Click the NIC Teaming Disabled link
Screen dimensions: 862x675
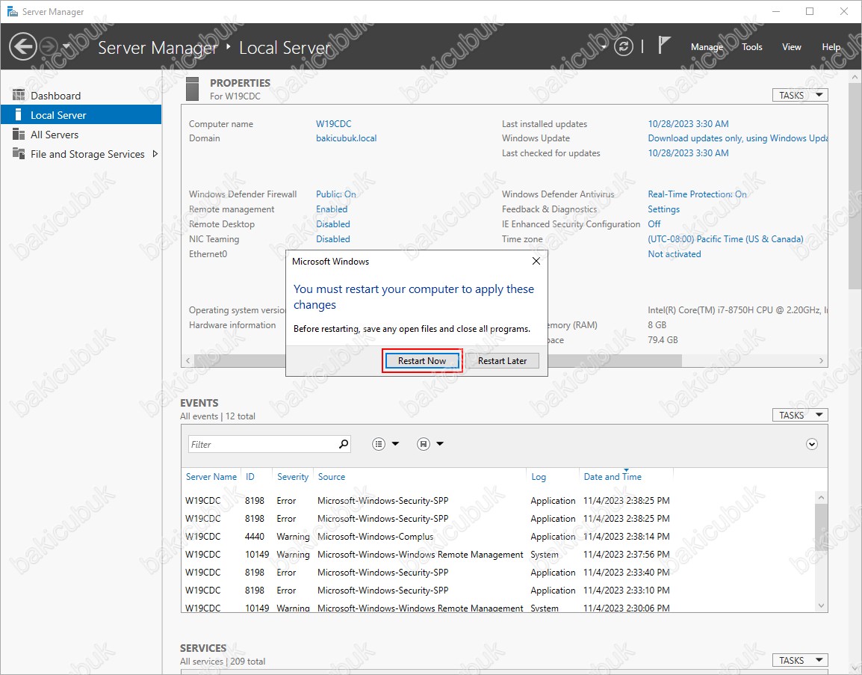(x=332, y=238)
